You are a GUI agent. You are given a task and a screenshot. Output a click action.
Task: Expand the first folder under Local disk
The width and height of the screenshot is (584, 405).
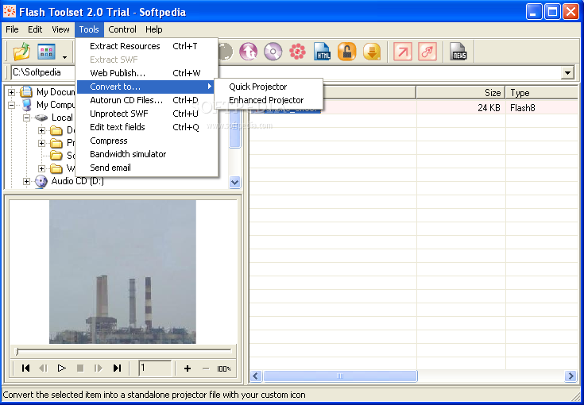(x=41, y=131)
